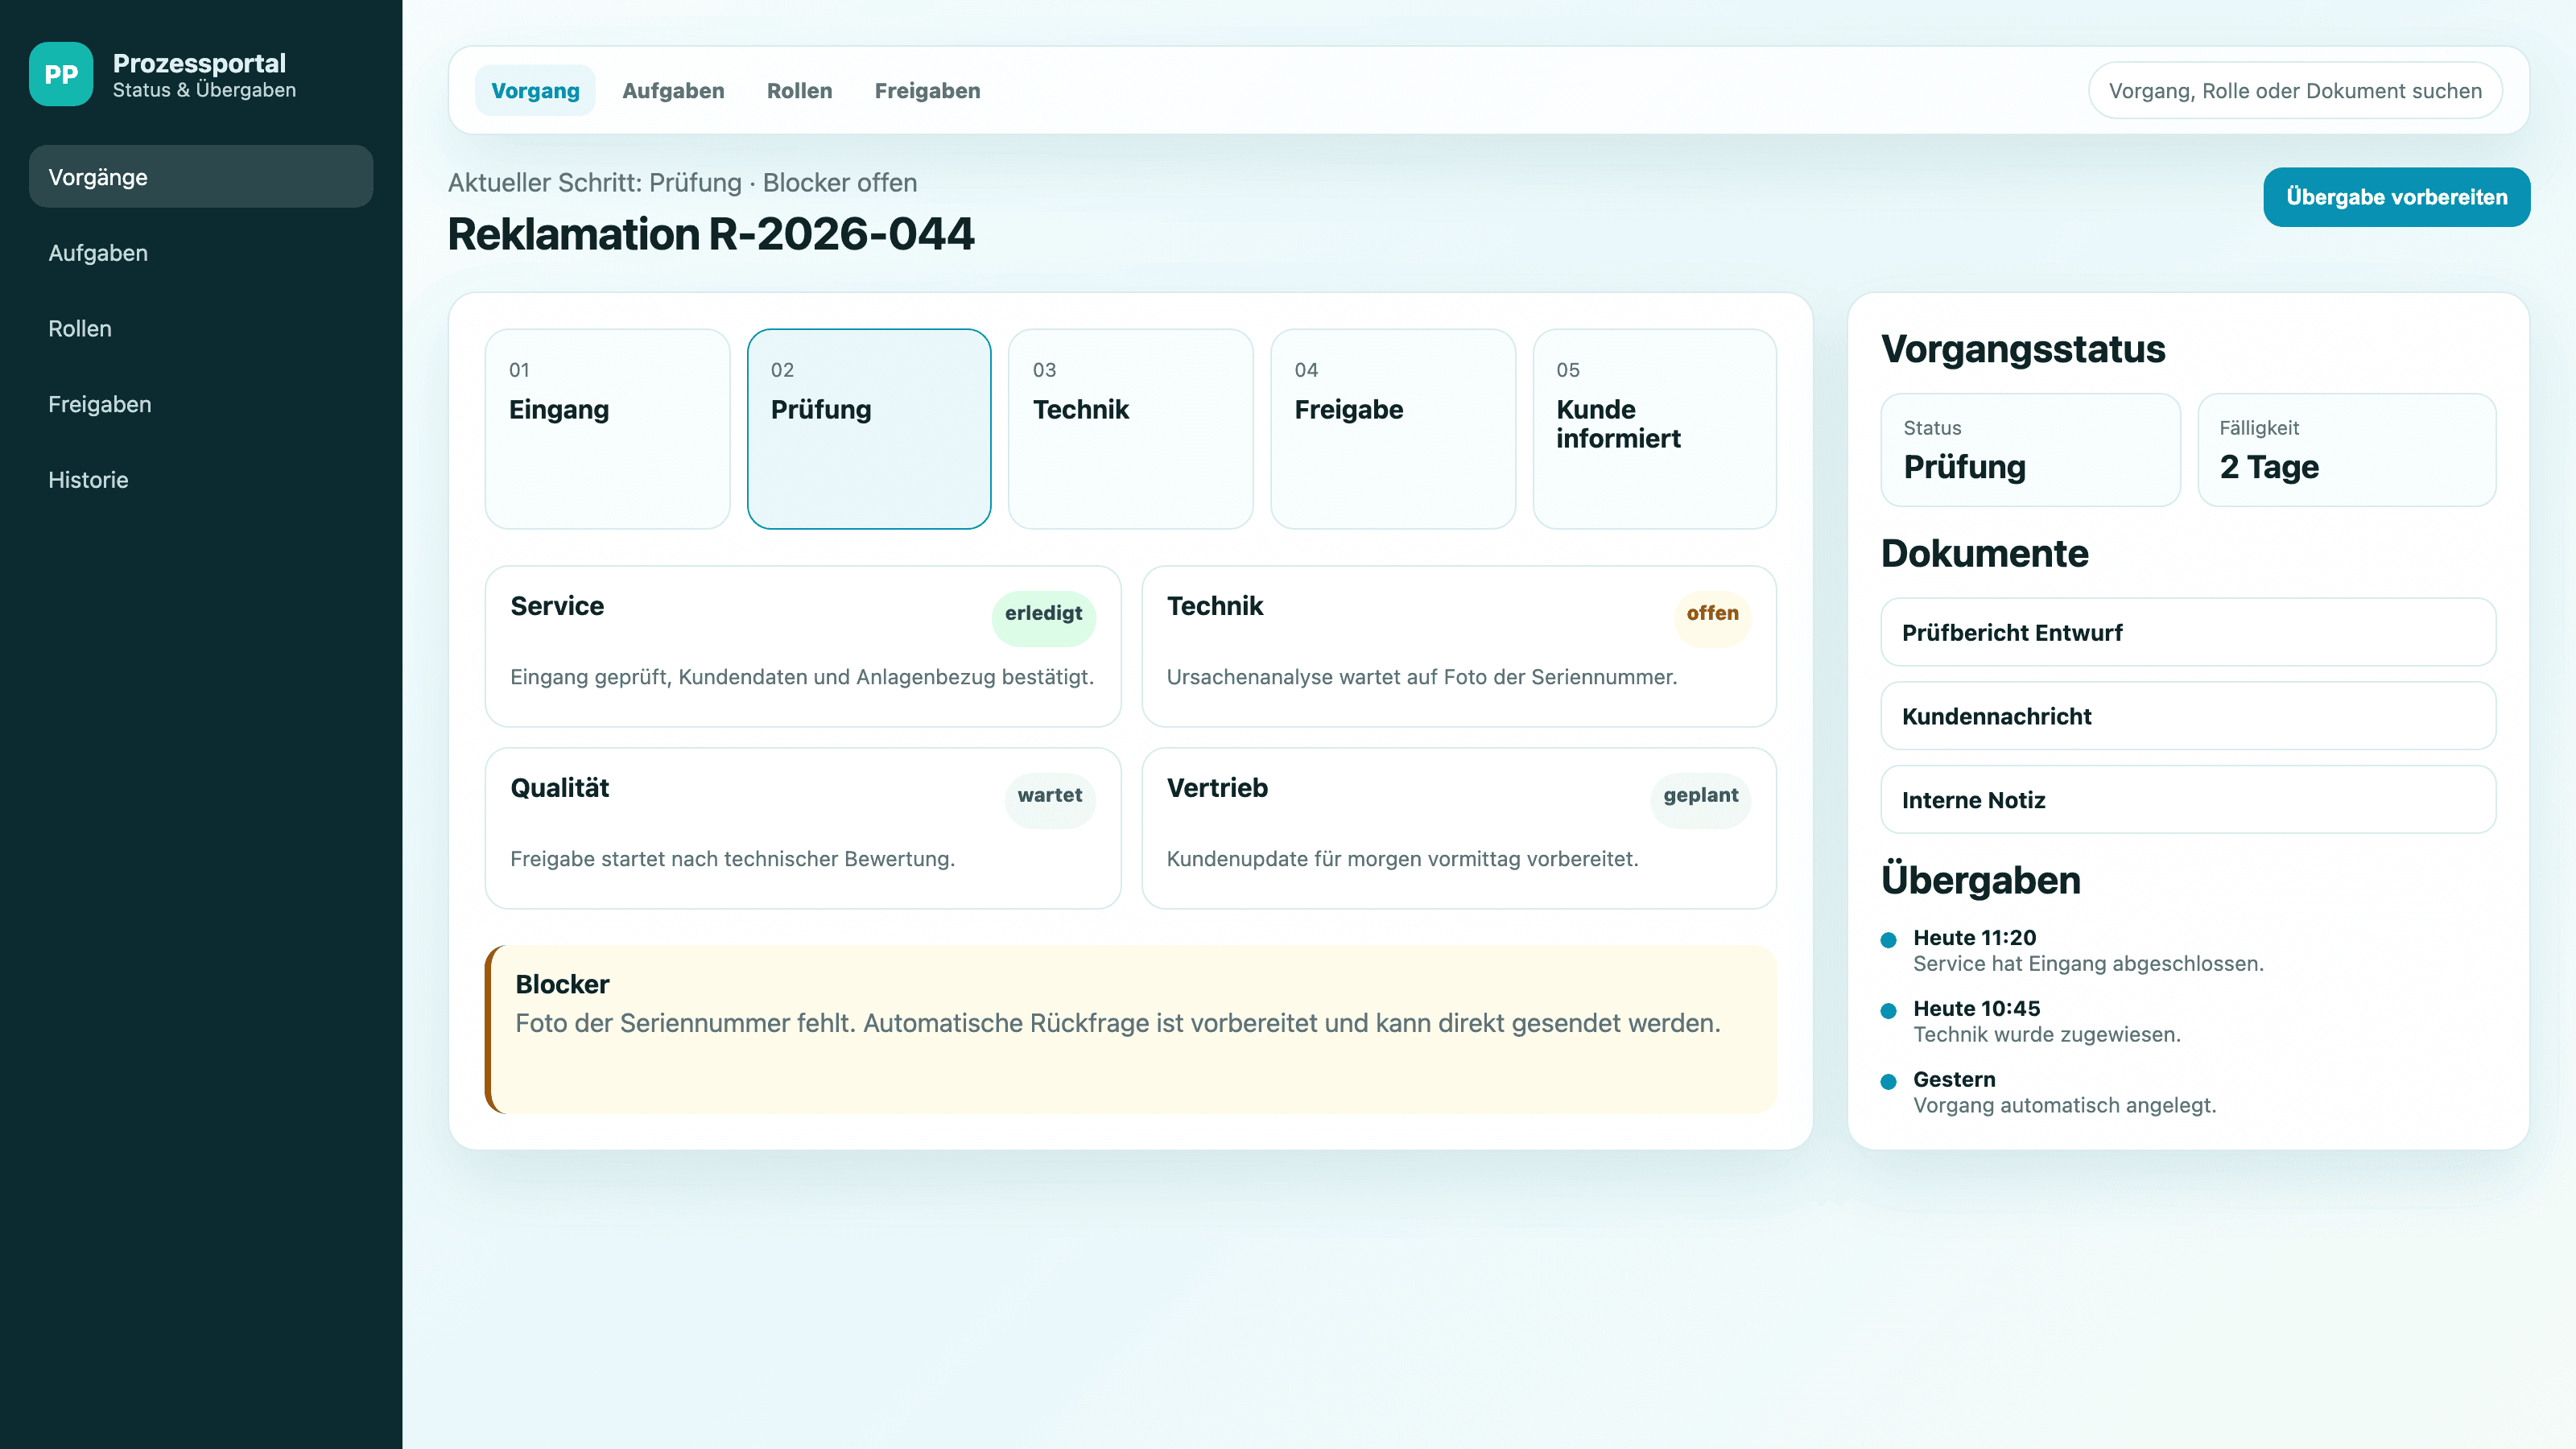Image resolution: width=2576 pixels, height=1449 pixels.
Task: Open the Service role card heading
Action: pyautogui.click(x=557, y=606)
